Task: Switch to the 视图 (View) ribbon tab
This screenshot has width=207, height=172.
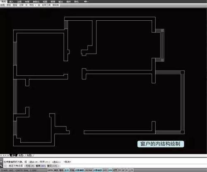Action: pyautogui.click(x=45, y=2)
